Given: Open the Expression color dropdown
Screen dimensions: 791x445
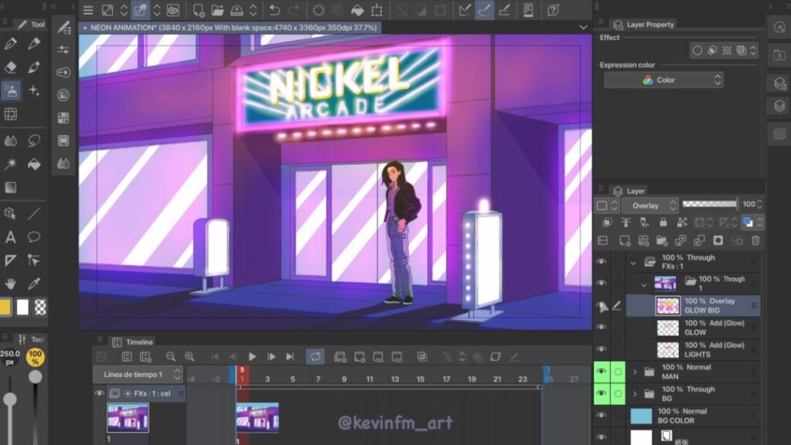Looking at the screenshot, I should [x=663, y=80].
